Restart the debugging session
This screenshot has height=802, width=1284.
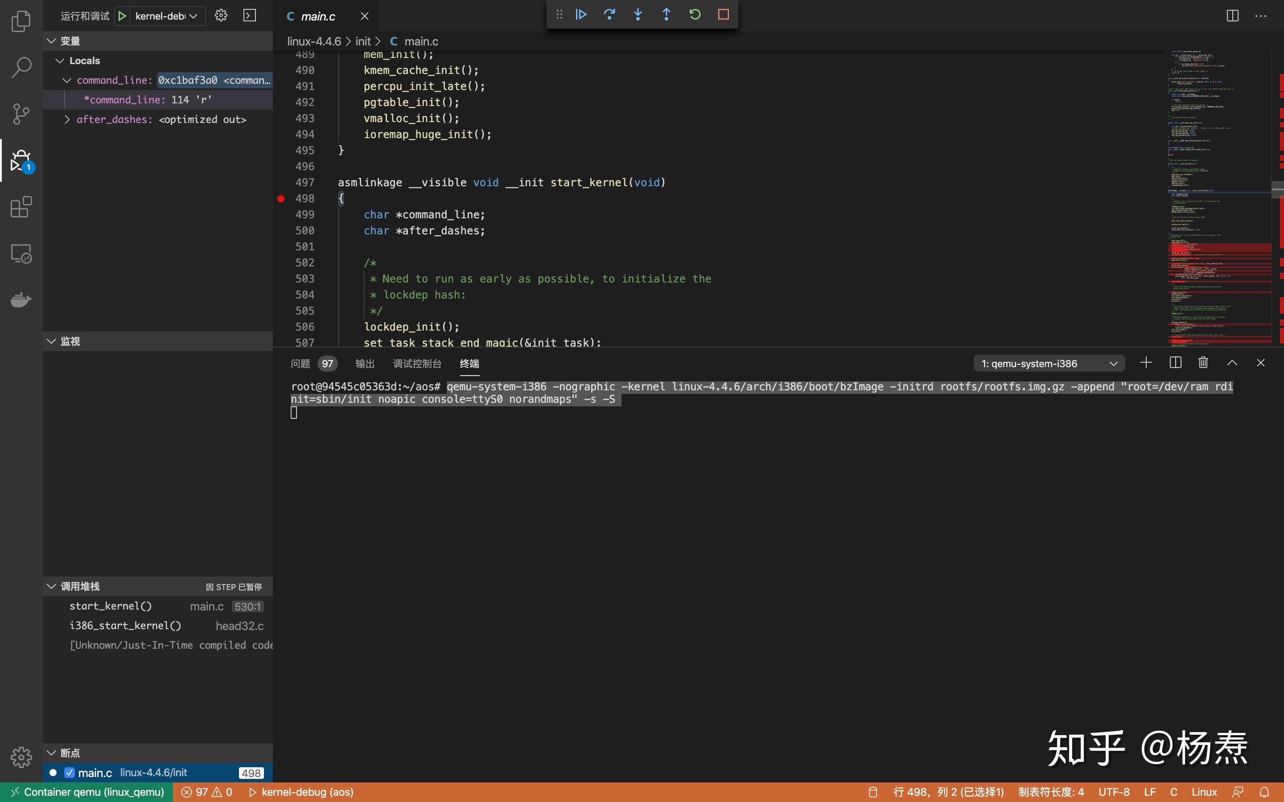[695, 15]
